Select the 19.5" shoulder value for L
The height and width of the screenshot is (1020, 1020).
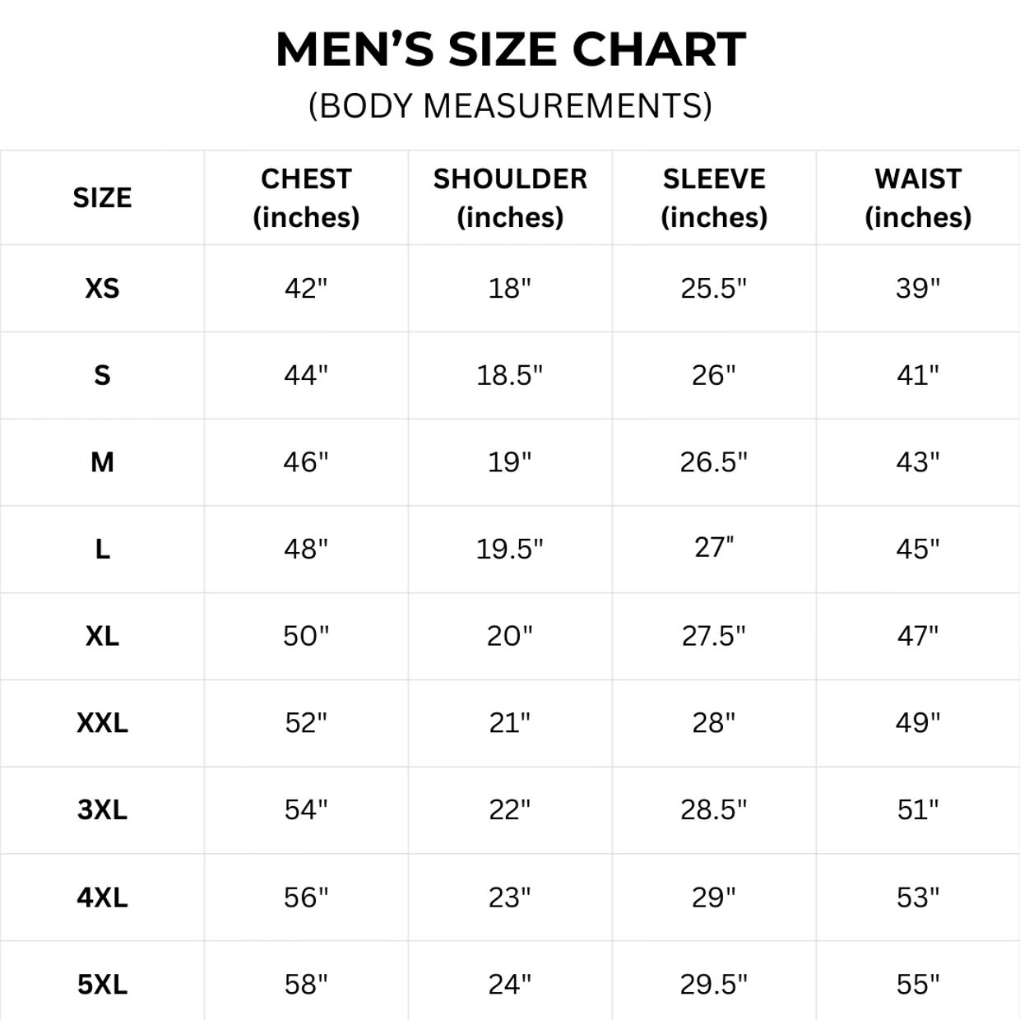tap(510, 549)
